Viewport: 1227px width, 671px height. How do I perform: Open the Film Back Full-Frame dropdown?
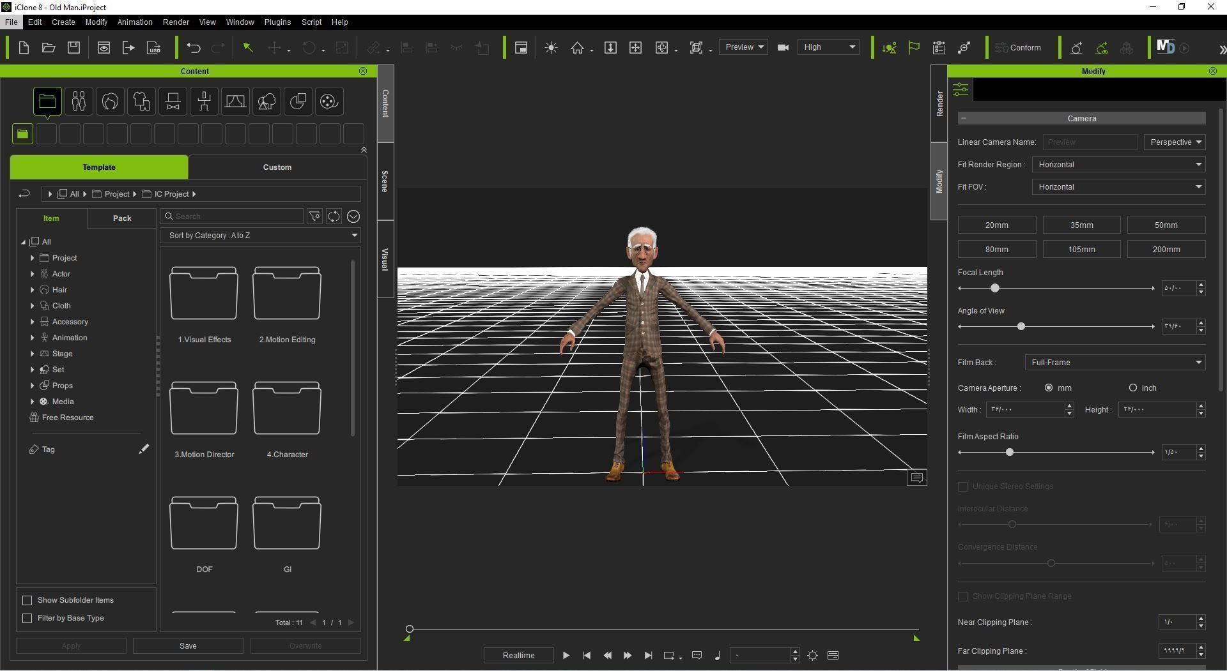(x=1115, y=363)
